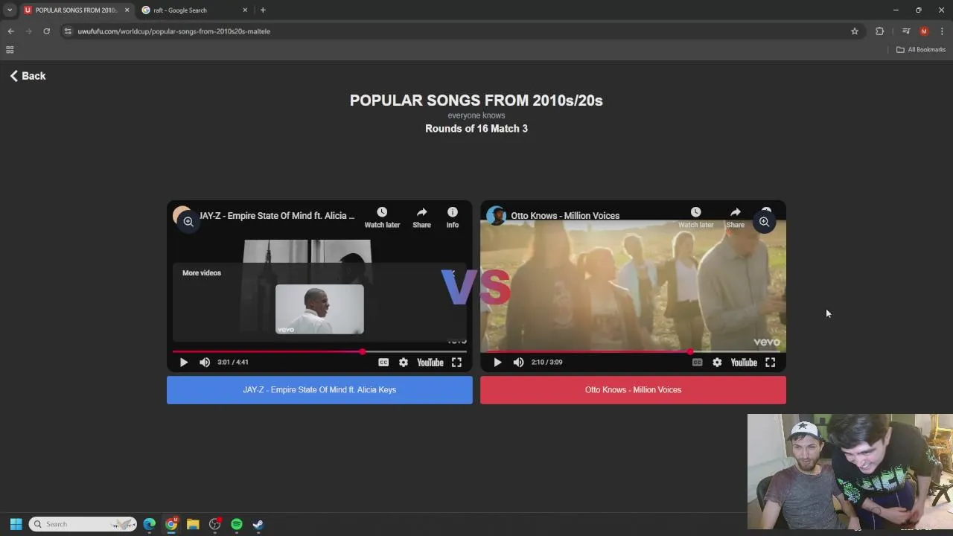This screenshot has width=953, height=536.
Task: Navigate back in browser history
Action: pyautogui.click(x=10, y=31)
